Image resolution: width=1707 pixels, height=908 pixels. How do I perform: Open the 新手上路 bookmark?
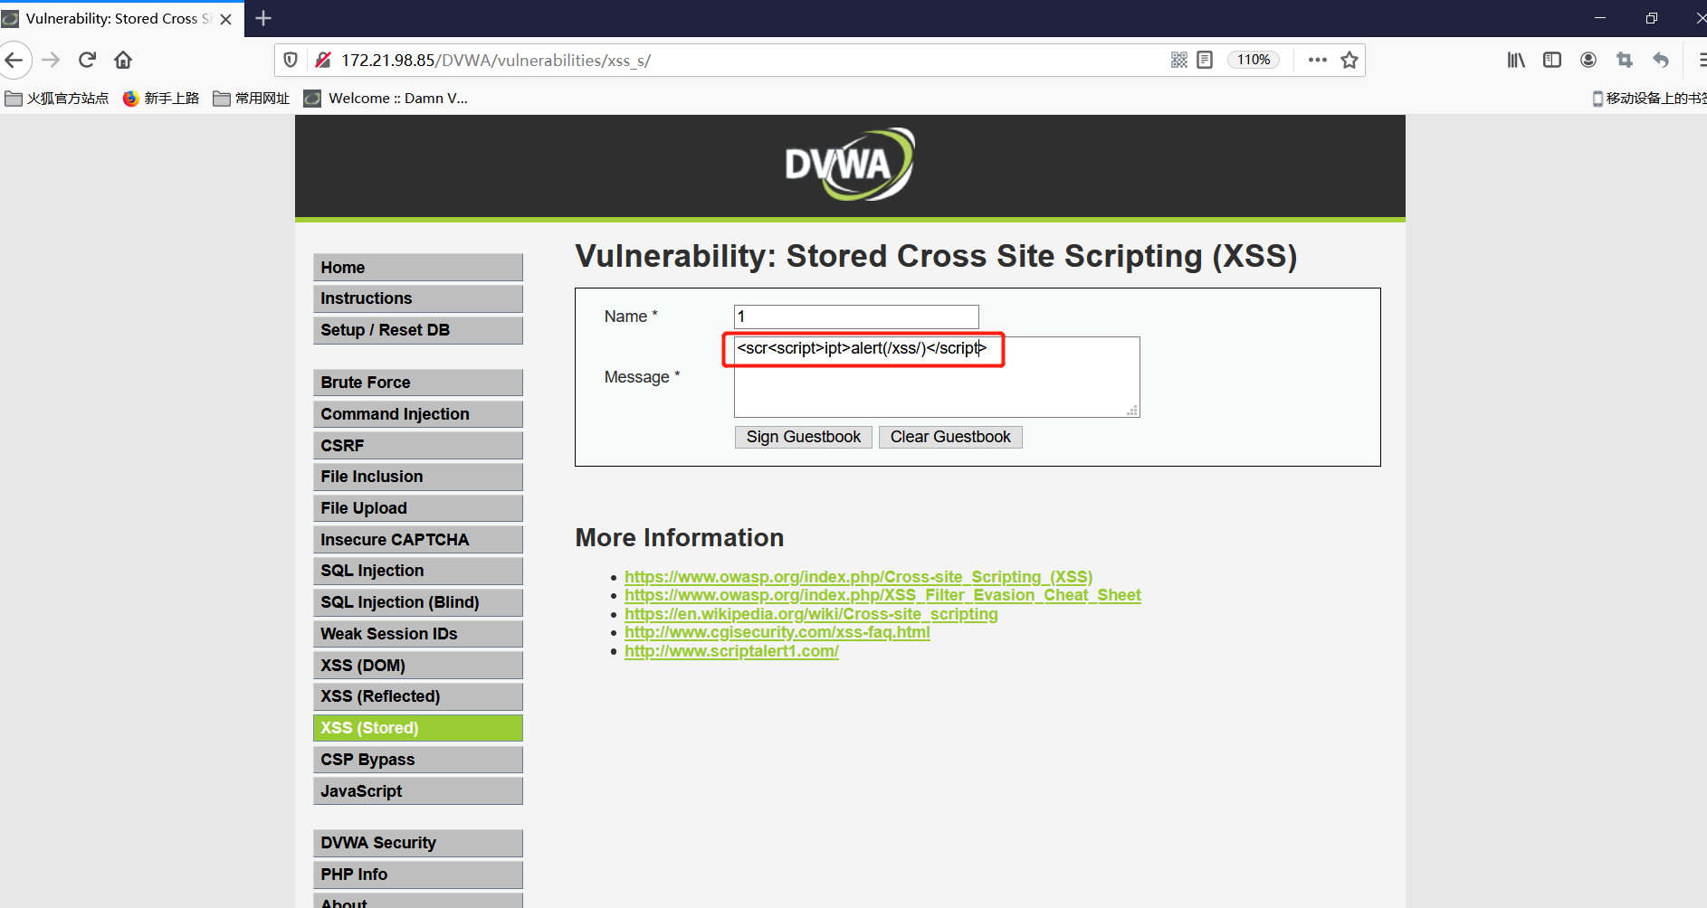(161, 99)
